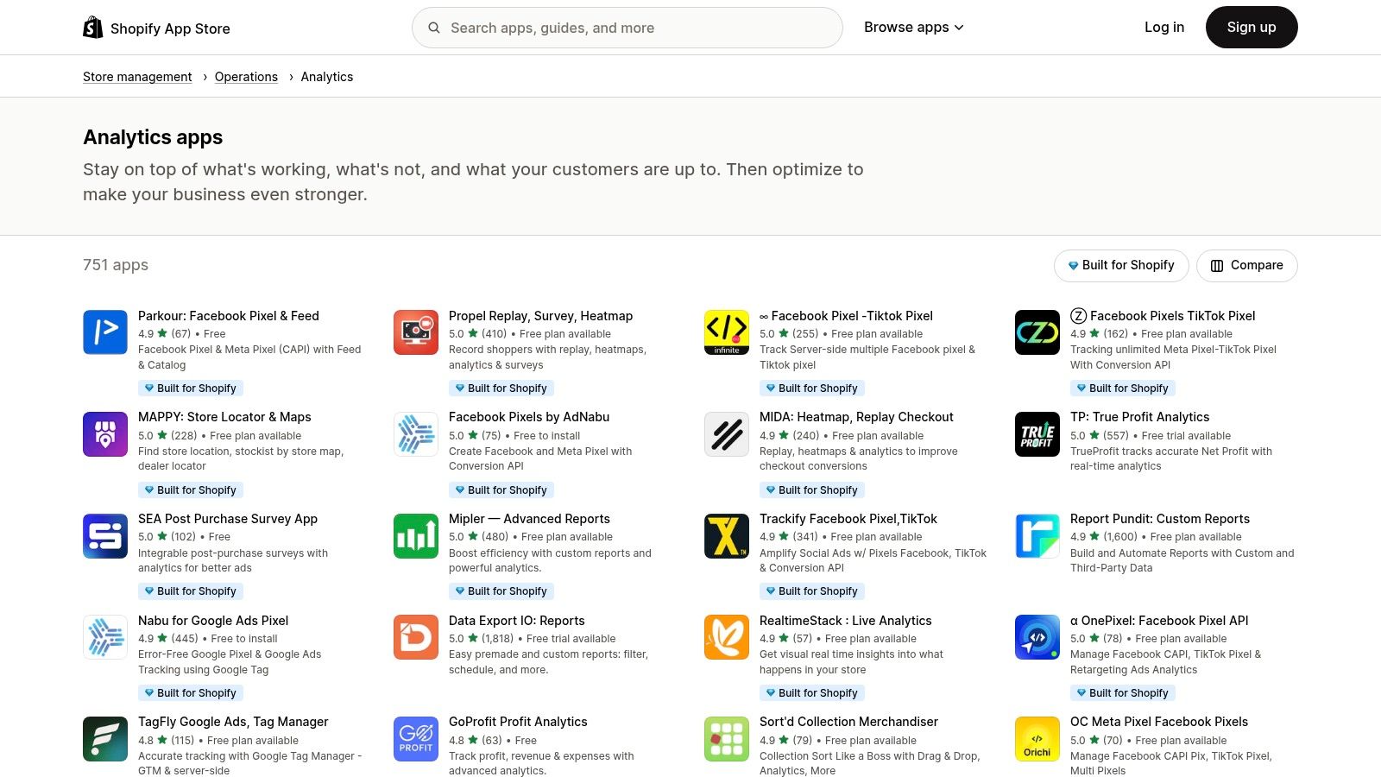The height and width of the screenshot is (777, 1381).
Task: Select Report Pundit Custom Reports icon
Action: point(1037,536)
